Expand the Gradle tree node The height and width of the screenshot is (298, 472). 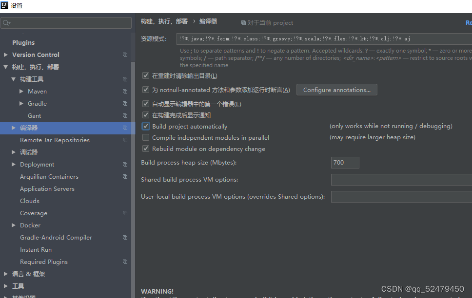tap(21, 103)
